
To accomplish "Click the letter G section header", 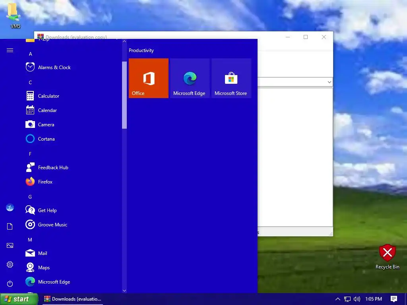I will click(x=30, y=197).
